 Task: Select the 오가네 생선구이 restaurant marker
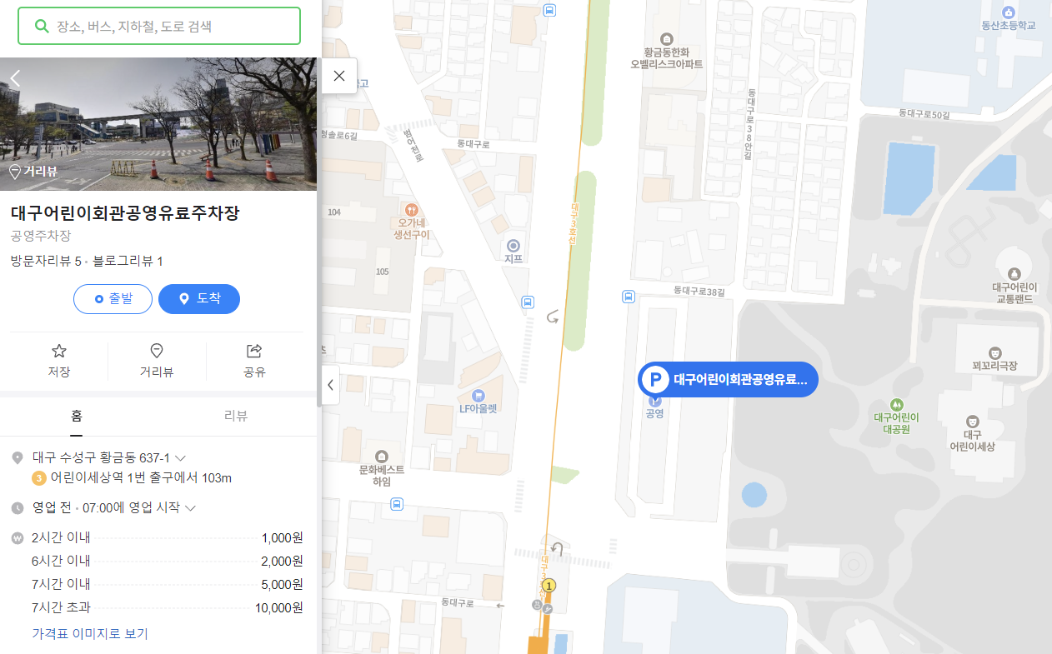pos(413,212)
